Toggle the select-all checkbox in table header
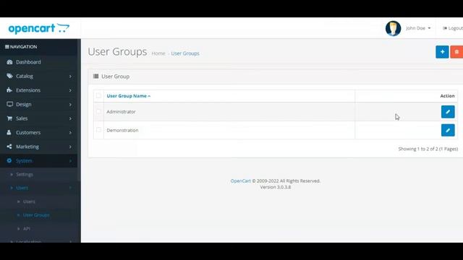This screenshot has height=260, width=463. point(98,95)
